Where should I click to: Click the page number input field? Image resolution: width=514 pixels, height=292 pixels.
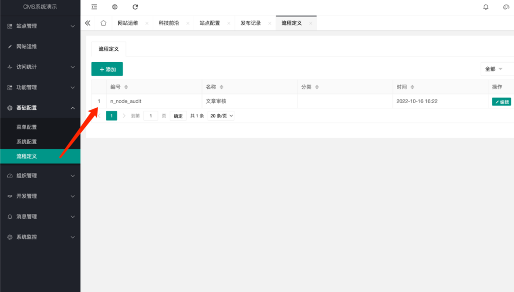(x=151, y=116)
